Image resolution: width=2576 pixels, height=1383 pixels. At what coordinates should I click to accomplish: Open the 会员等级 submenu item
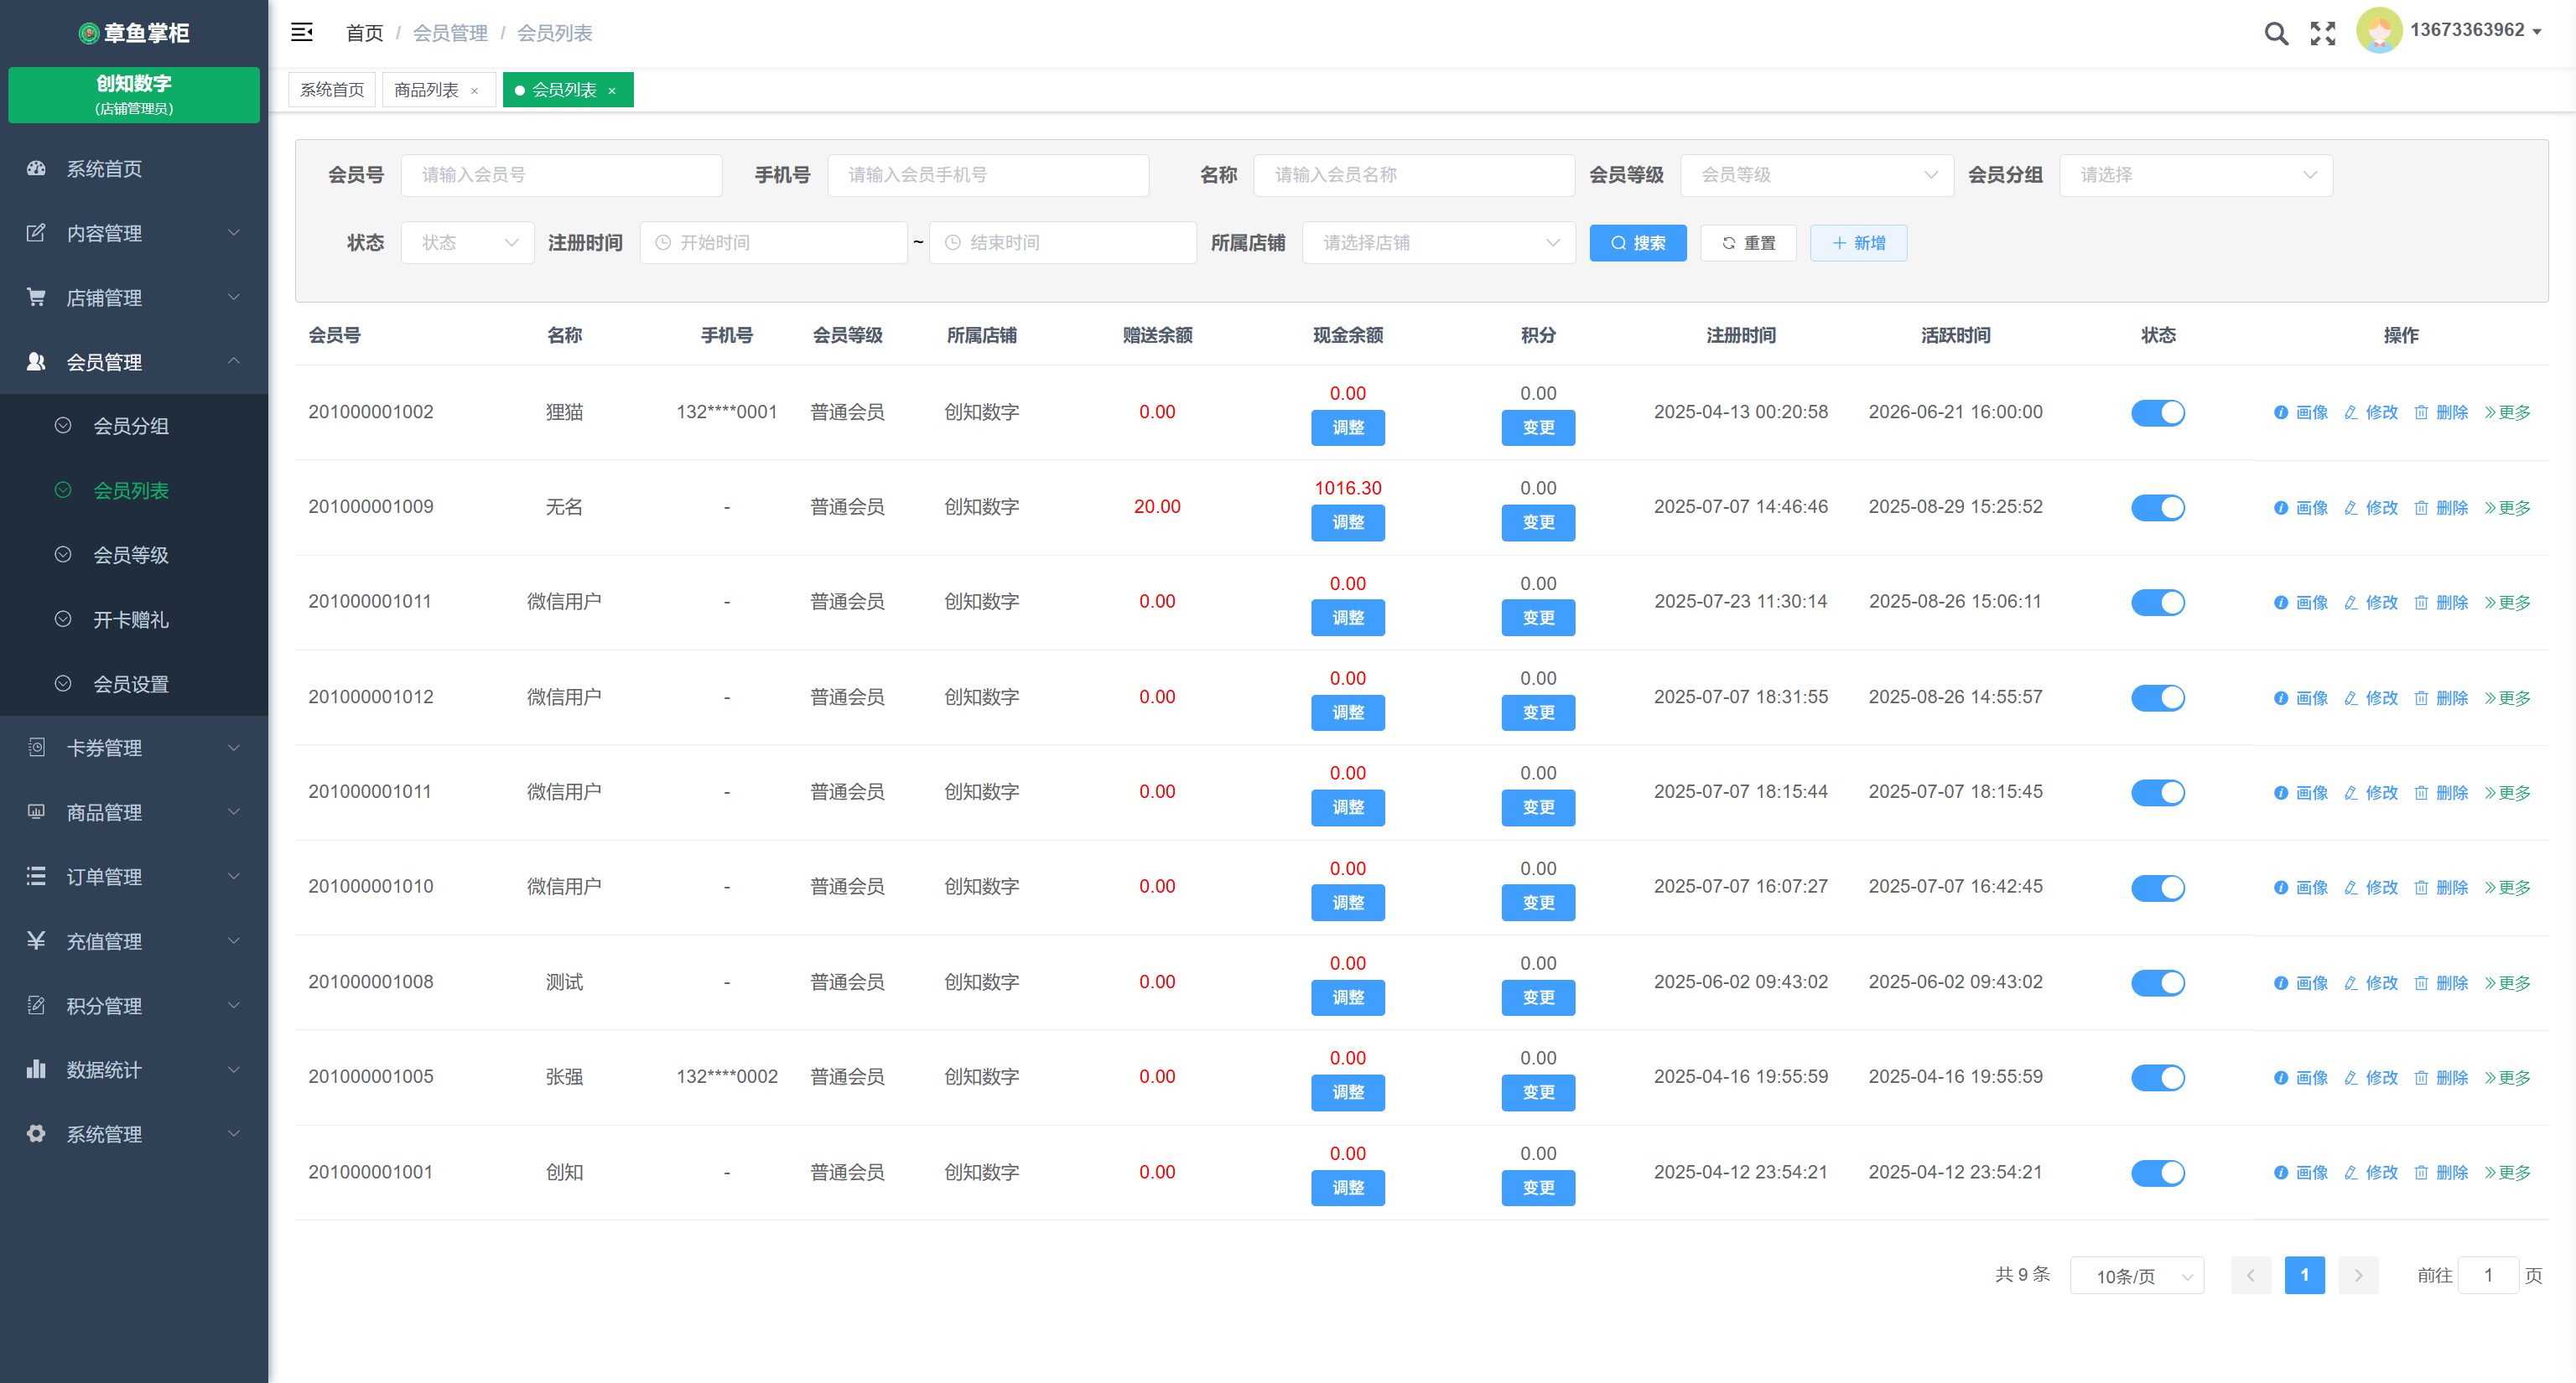click(134, 555)
